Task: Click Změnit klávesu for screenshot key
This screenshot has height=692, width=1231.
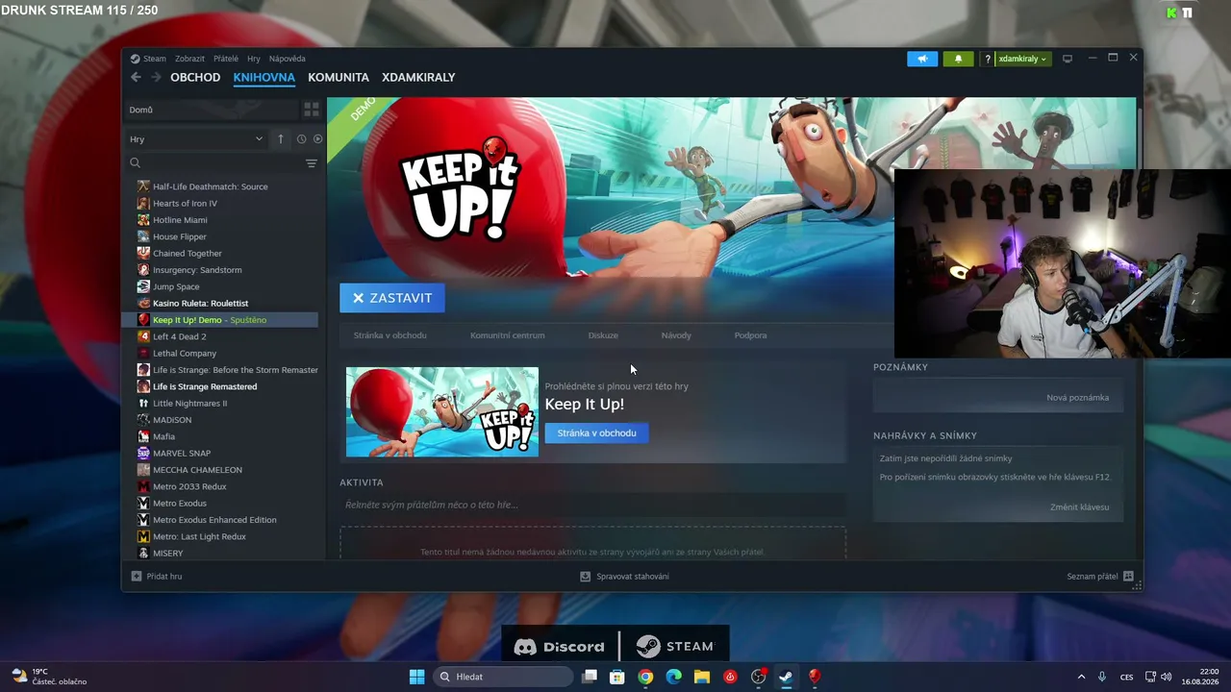Action: 1080,507
